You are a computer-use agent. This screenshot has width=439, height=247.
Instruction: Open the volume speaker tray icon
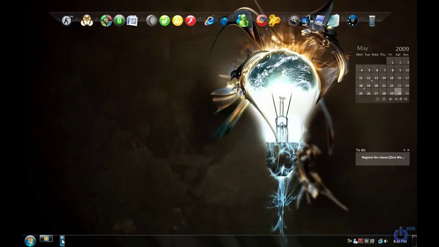(x=386, y=241)
